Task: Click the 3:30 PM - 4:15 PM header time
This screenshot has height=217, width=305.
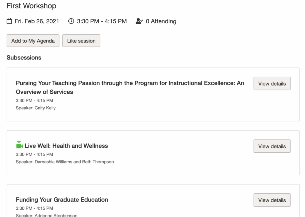Action: pyautogui.click(x=102, y=21)
